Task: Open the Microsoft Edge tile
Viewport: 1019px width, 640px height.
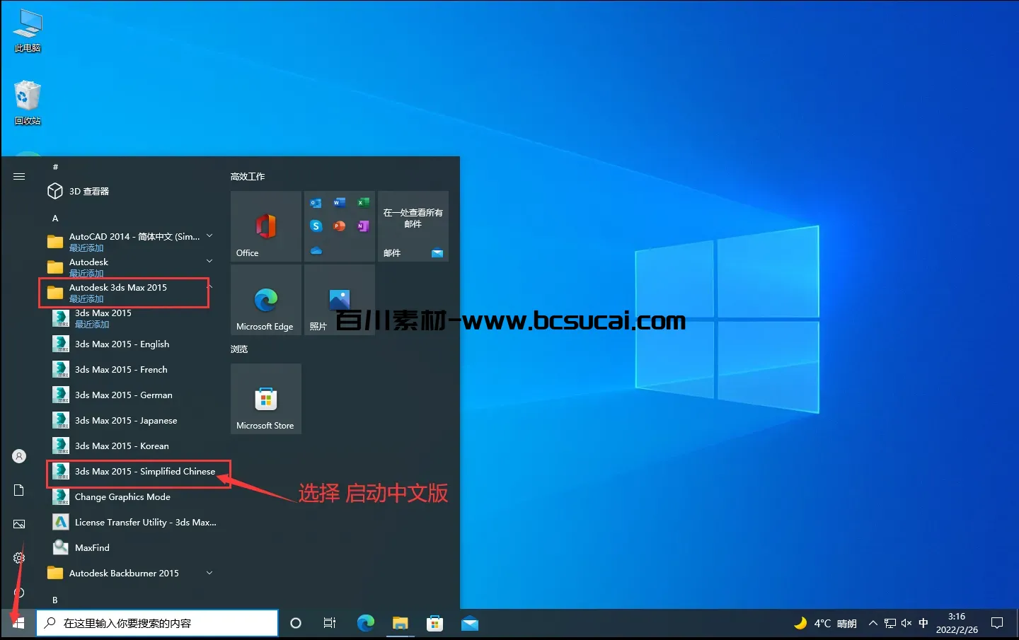Action: [x=266, y=300]
